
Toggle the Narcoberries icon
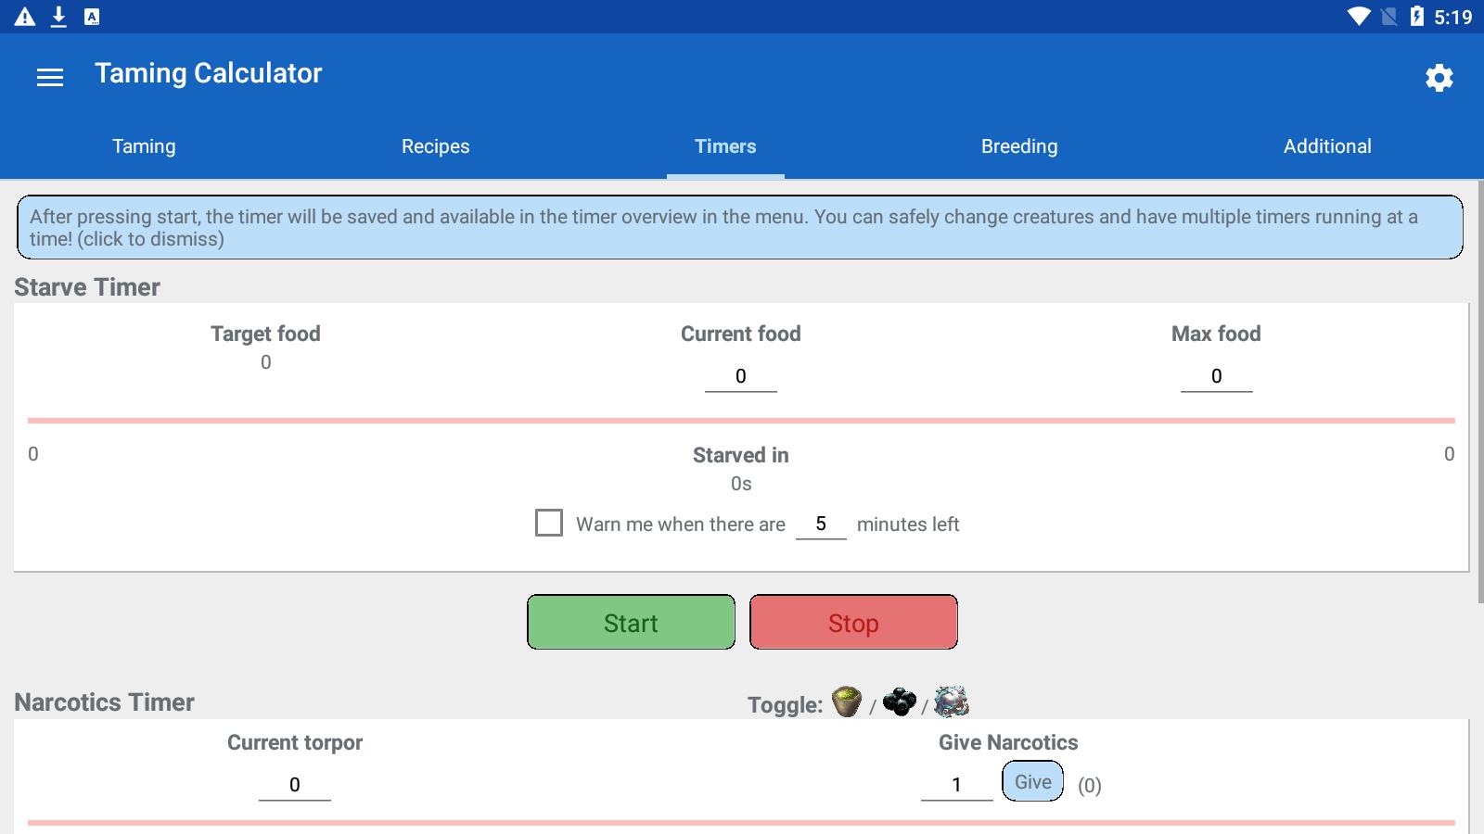[x=899, y=702]
